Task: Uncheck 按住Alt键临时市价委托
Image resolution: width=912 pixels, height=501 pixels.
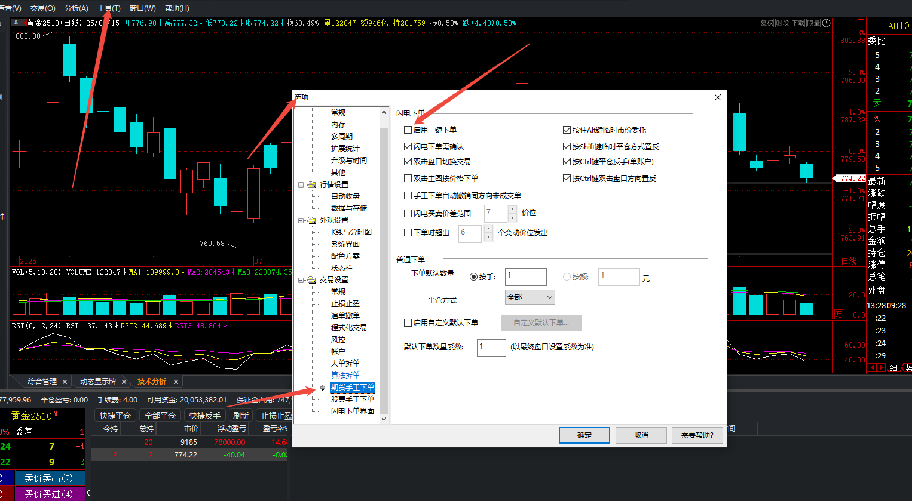Action: (x=567, y=130)
